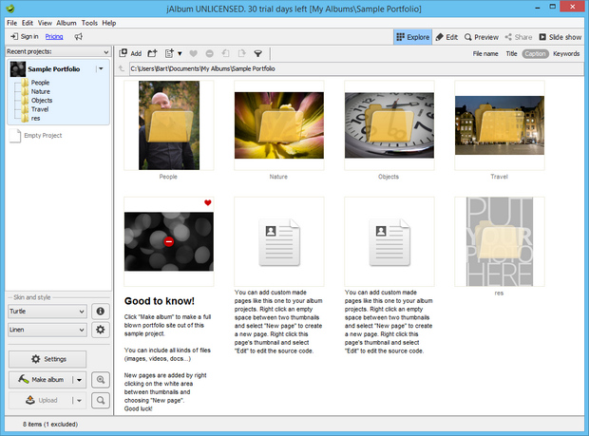Click the Add images icon in toolbar
The width and height of the screenshot is (589, 436).
pyautogui.click(x=123, y=53)
